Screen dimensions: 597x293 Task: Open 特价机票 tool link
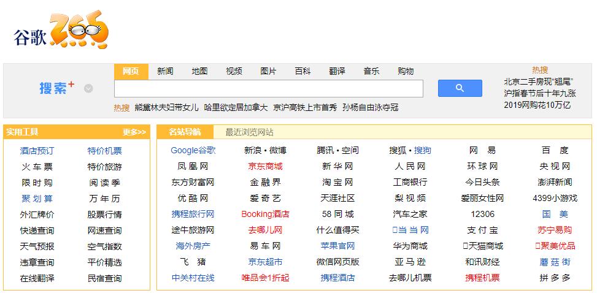pyautogui.click(x=105, y=151)
